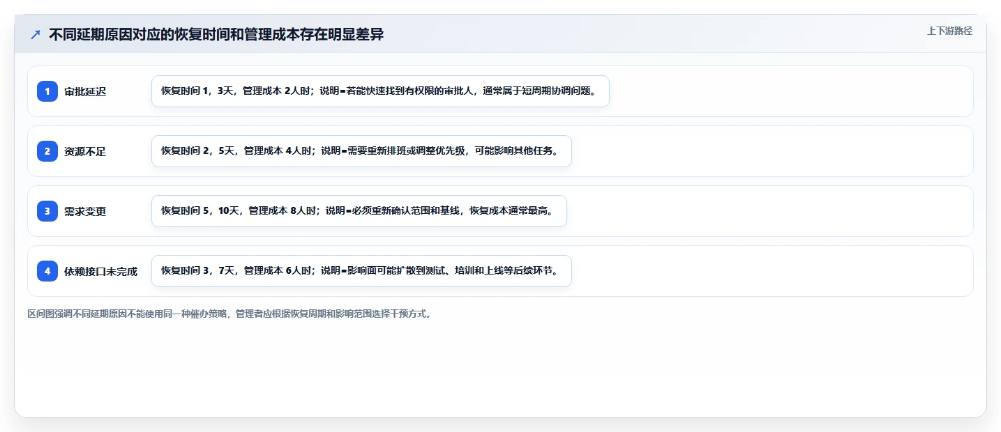
Task: Open the detail box with 恢复时间 1，3天
Action: point(380,91)
